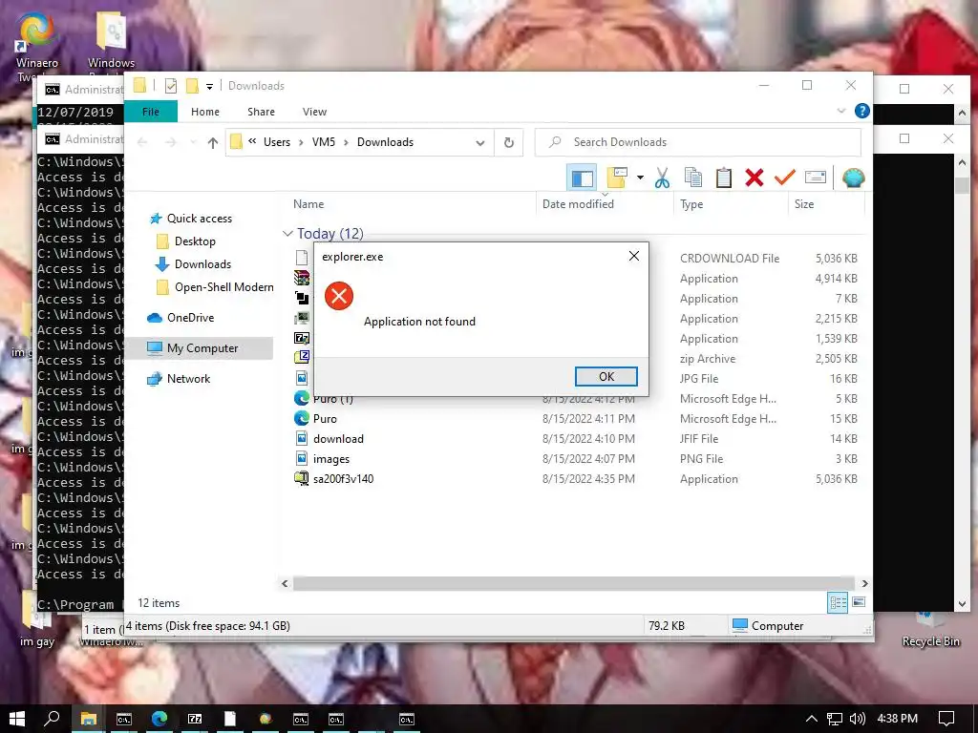Click the Copy toolbar icon
The image size is (978, 733).
[x=693, y=178]
